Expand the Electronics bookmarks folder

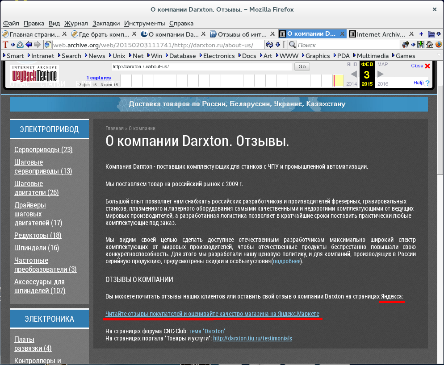click(217, 56)
